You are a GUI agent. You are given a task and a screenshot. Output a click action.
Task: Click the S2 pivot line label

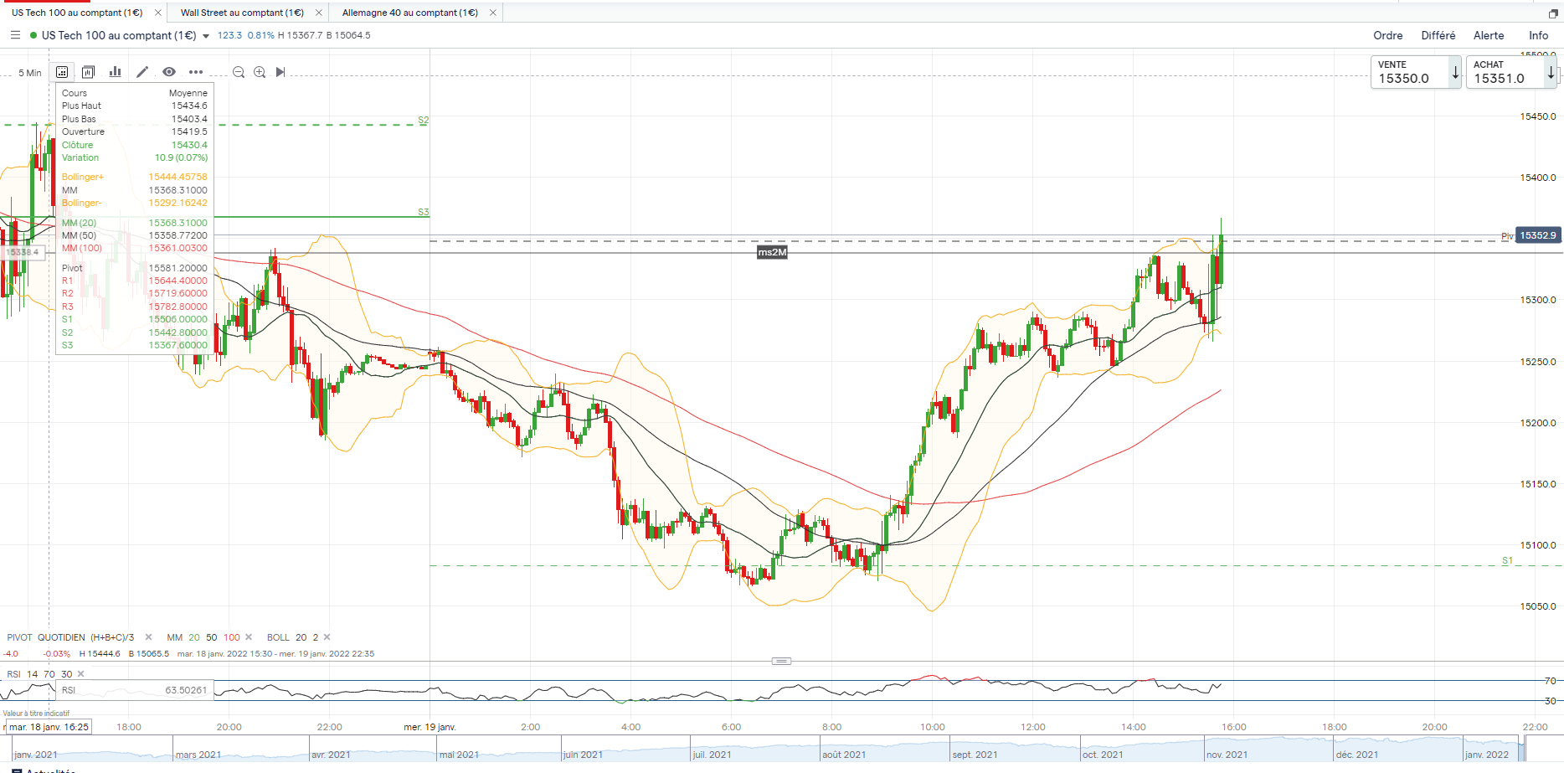[424, 121]
